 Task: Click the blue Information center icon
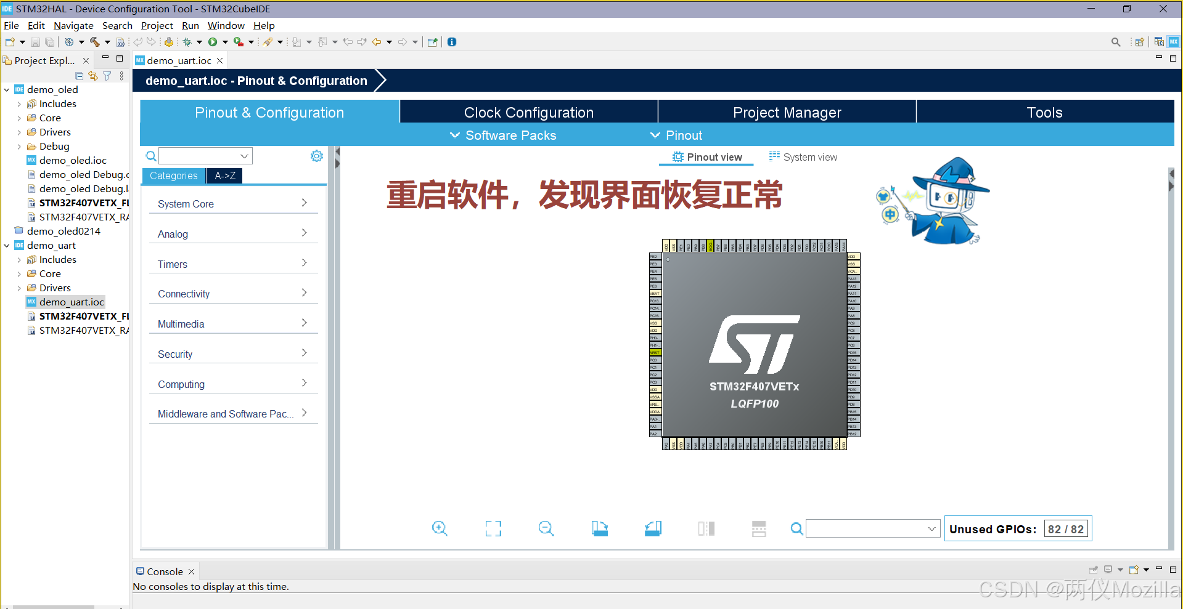click(452, 42)
